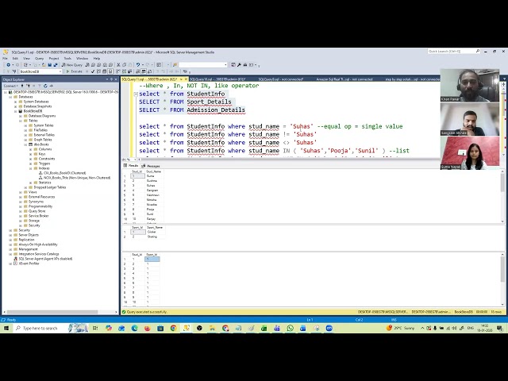Open the File menu

[x=5, y=58]
